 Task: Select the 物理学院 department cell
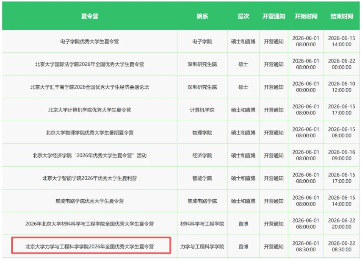(x=202, y=133)
